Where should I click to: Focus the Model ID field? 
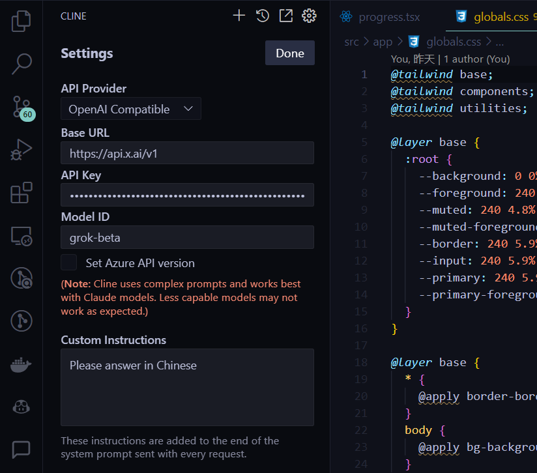(x=187, y=237)
